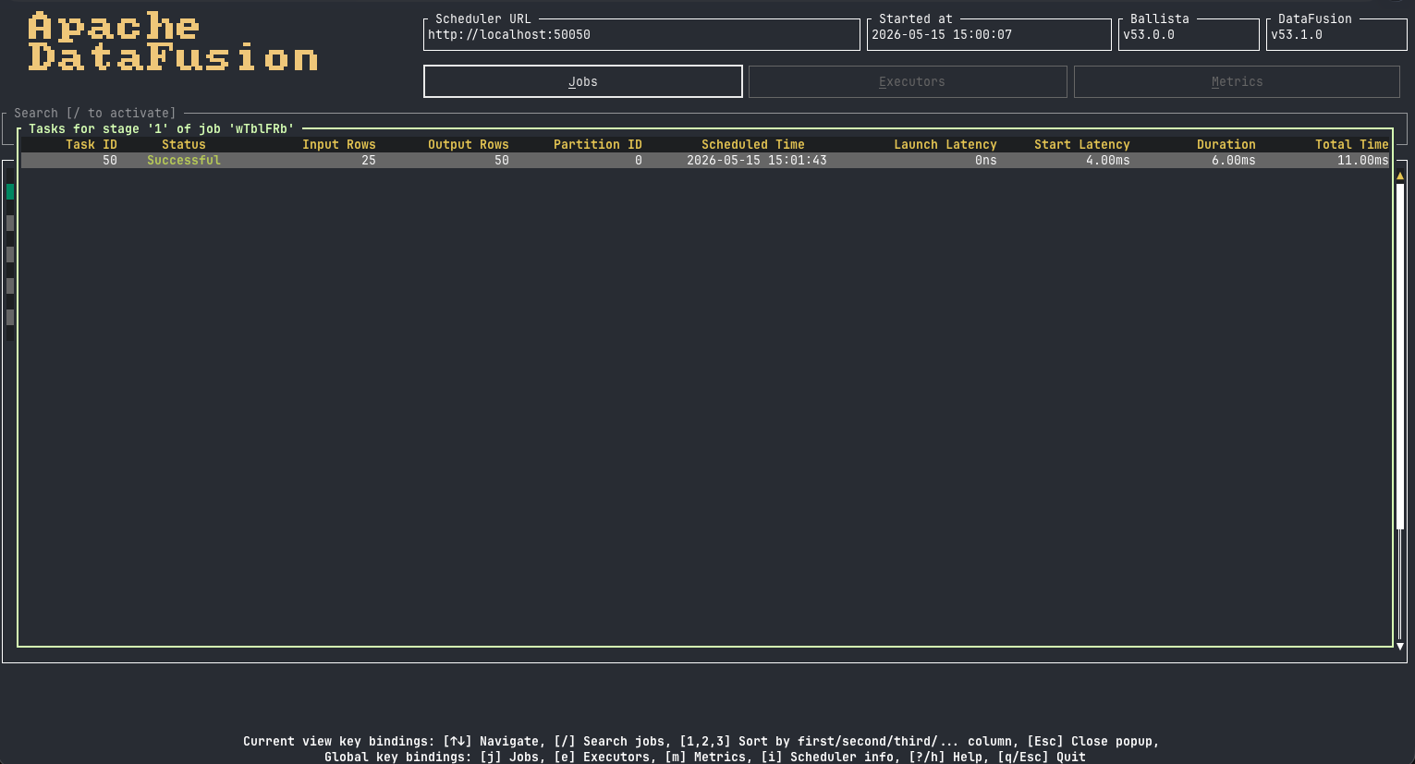Click the scheduled time 2026-05-15 15:01:43

(x=757, y=160)
